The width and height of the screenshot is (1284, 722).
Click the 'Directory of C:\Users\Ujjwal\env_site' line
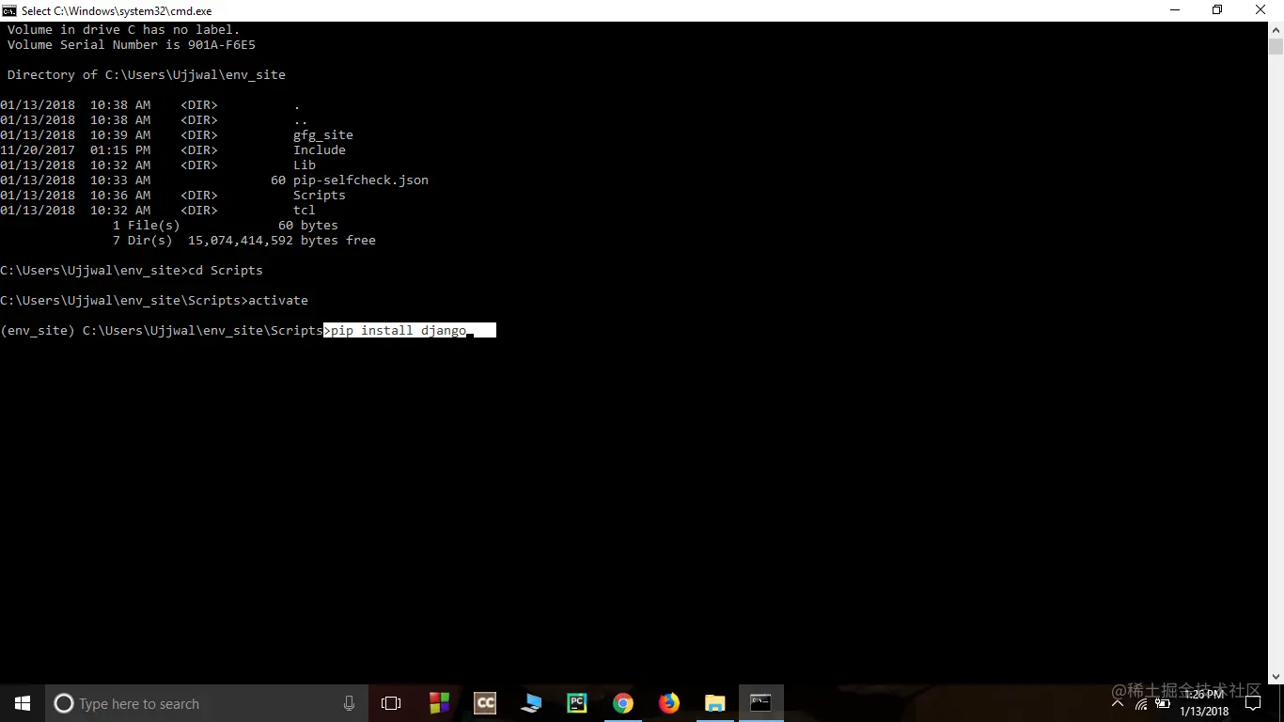(147, 74)
